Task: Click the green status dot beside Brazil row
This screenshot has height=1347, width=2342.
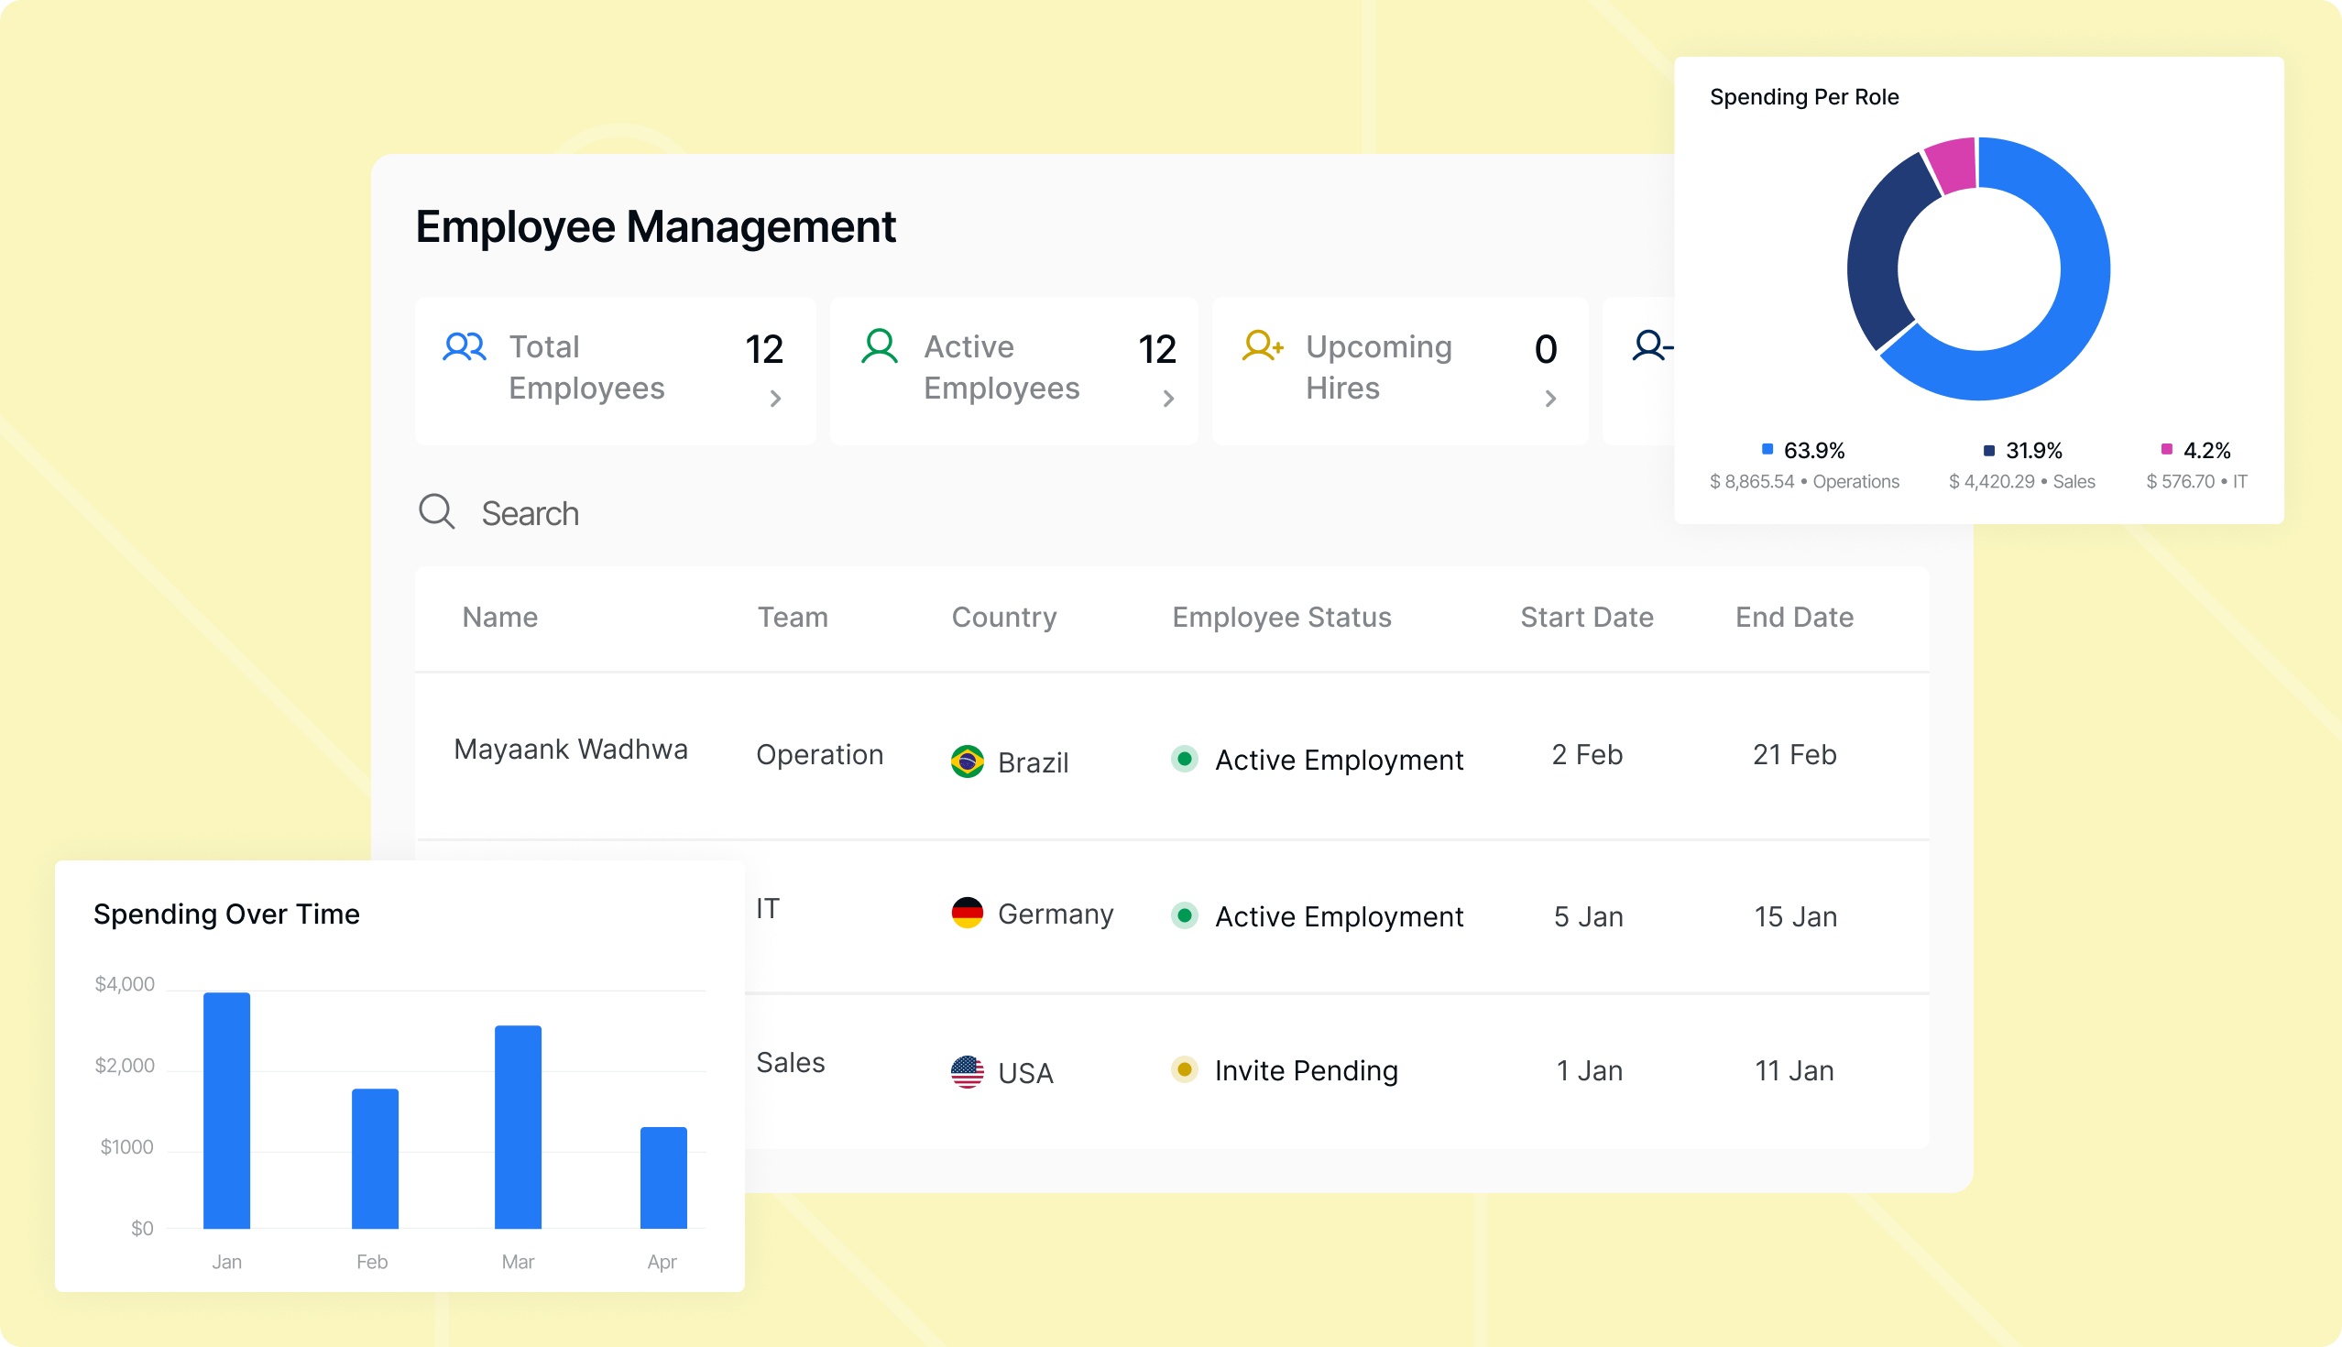Action: 1184,759
